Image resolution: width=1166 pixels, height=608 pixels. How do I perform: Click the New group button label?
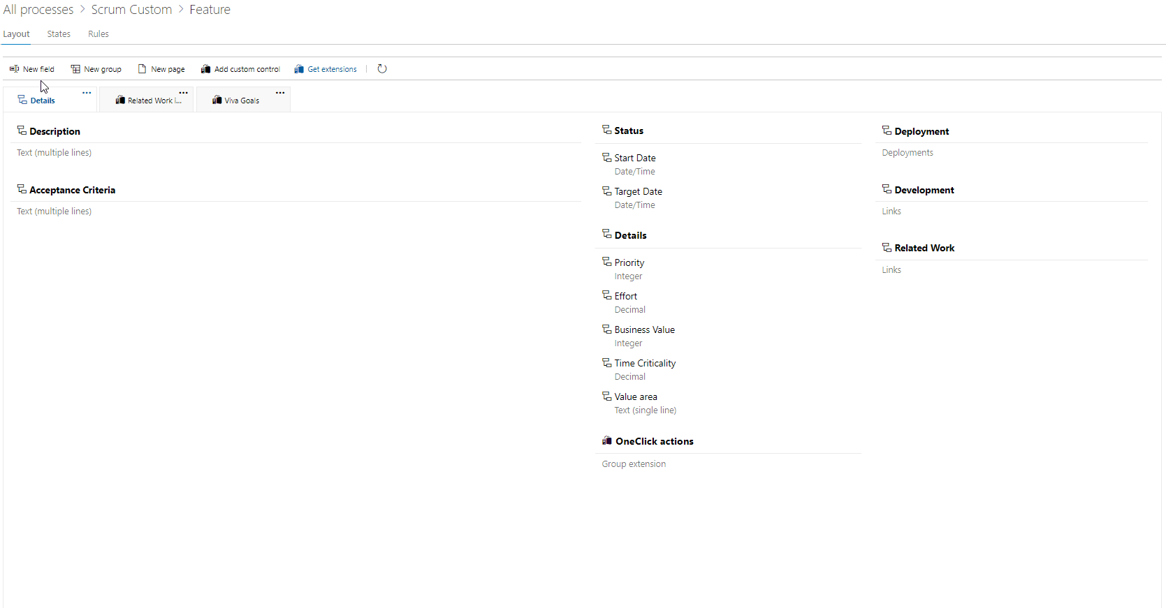coord(103,69)
